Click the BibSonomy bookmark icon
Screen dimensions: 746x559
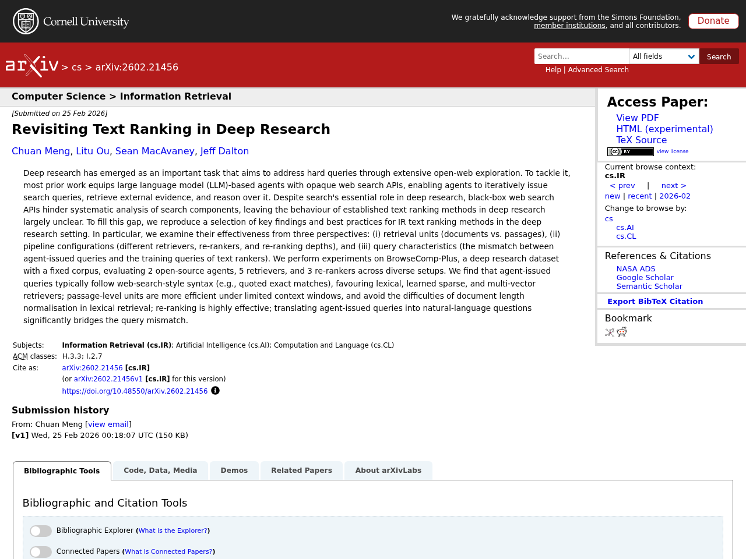pos(608,331)
